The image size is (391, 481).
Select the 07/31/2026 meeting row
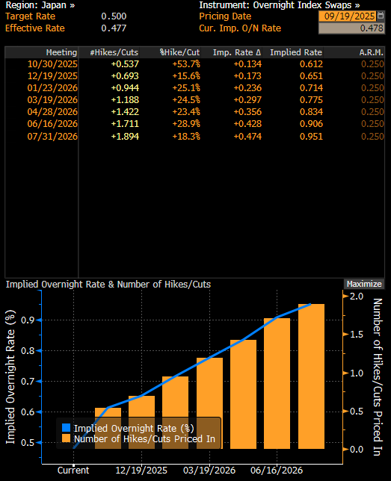click(194, 136)
